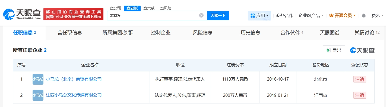Open the 商务合作 link
The height and width of the screenshot is (107, 386).
(285, 16)
